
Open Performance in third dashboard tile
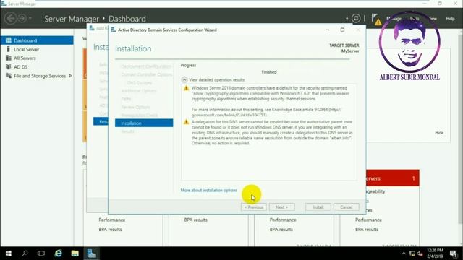tap(283, 220)
